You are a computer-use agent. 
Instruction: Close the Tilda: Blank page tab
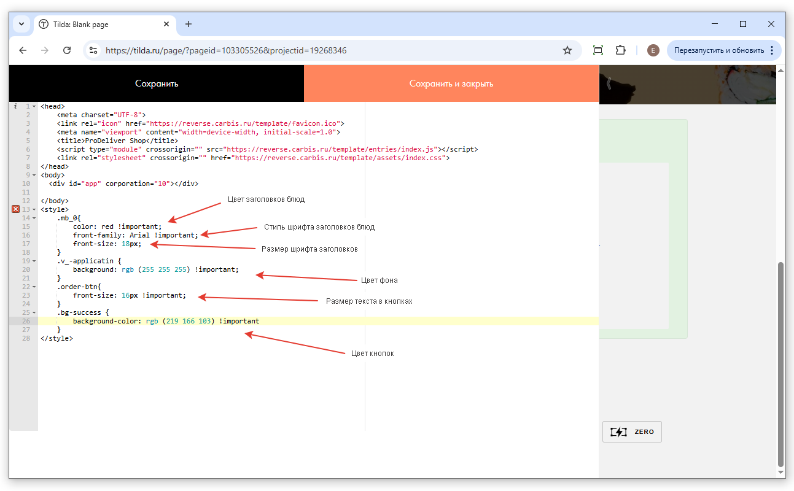point(166,24)
